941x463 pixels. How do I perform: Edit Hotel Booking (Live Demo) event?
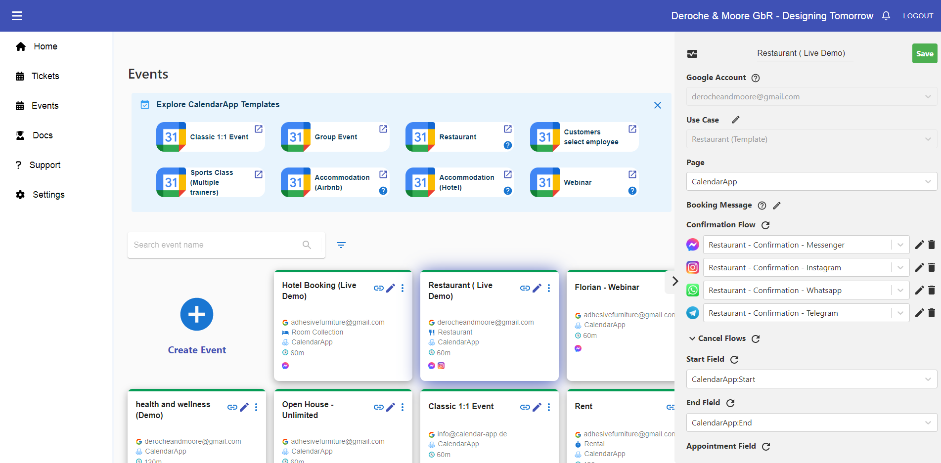[391, 288]
